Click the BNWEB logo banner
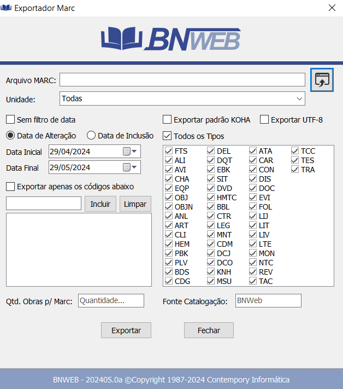This screenshot has width=343, height=389. tap(171, 39)
